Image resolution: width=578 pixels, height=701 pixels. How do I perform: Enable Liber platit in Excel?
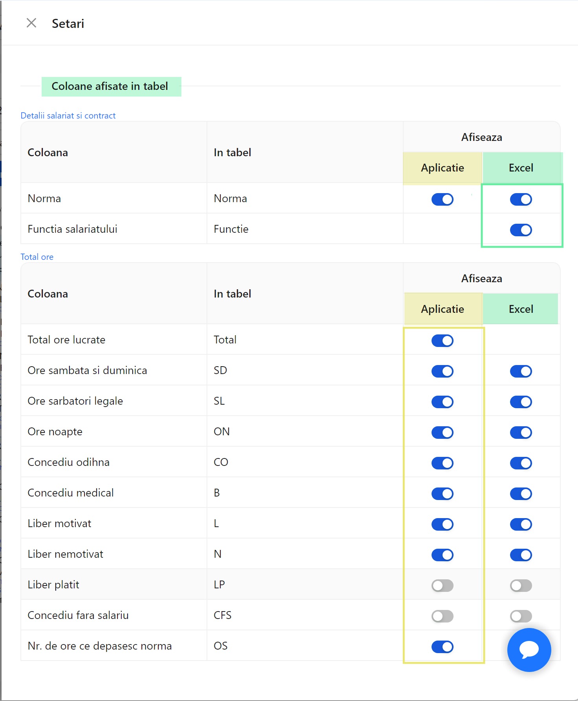pyautogui.click(x=521, y=586)
